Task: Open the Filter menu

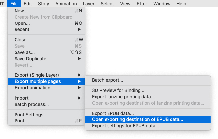Action: (x=142, y=4)
